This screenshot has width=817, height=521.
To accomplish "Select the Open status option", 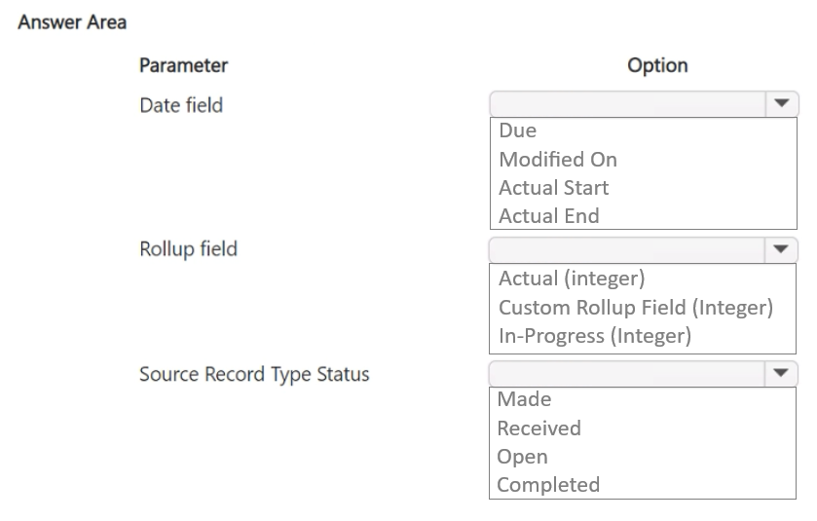I will click(x=522, y=456).
